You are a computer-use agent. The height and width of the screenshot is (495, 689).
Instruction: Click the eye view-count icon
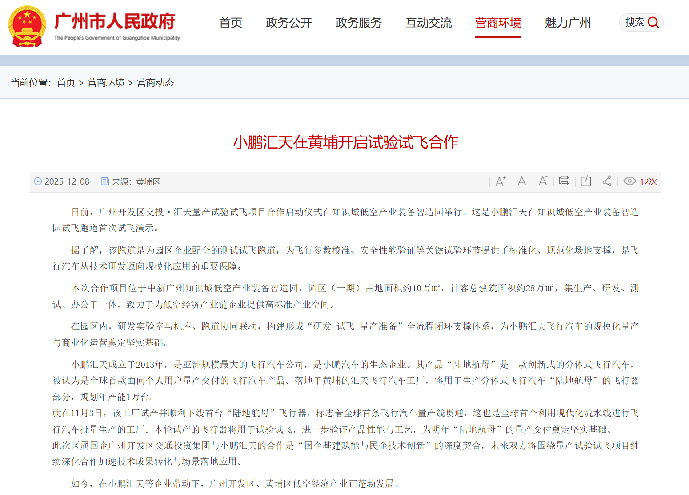[629, 181]
